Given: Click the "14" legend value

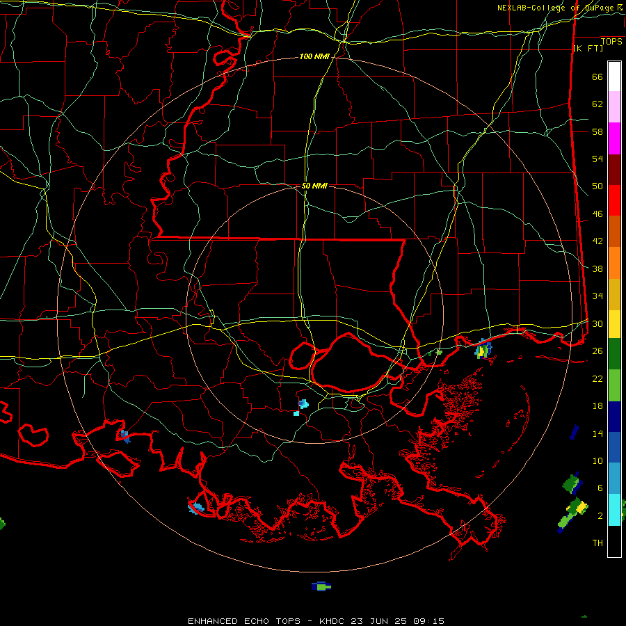Looking at the screenshot, I should click(597, 433).
